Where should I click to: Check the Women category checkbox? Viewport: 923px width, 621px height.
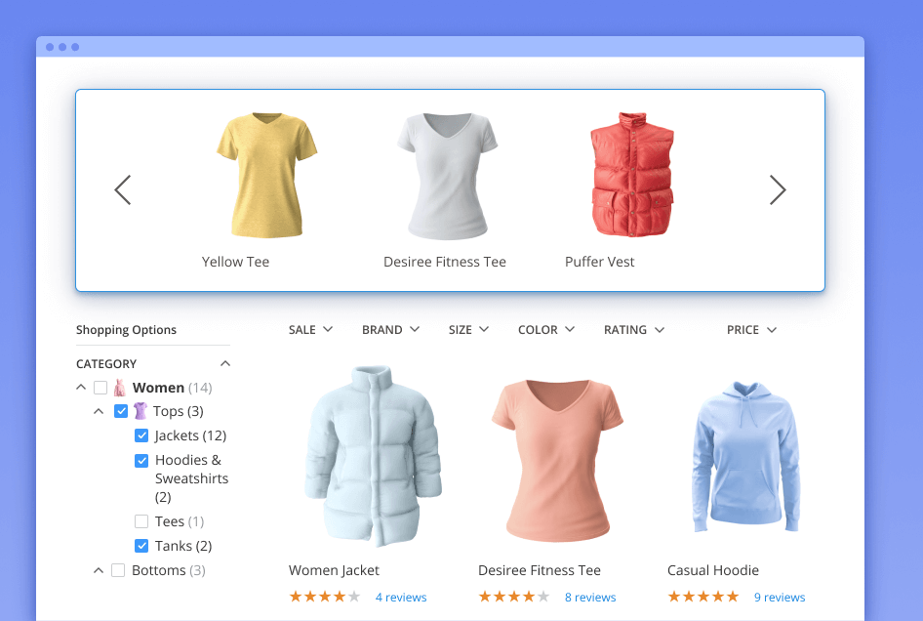[x=100, y=387]
